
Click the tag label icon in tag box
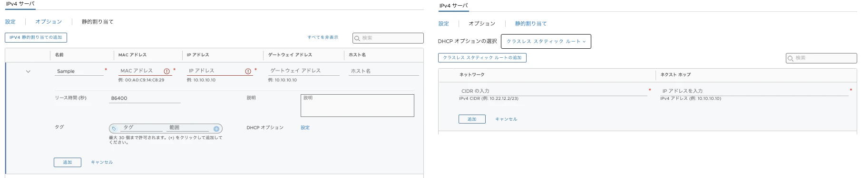[x=114, y=129]
